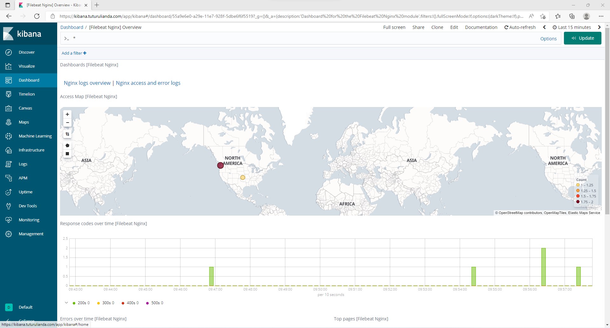
Task: Click the browser address bar
Action: (x=291, y=16)
